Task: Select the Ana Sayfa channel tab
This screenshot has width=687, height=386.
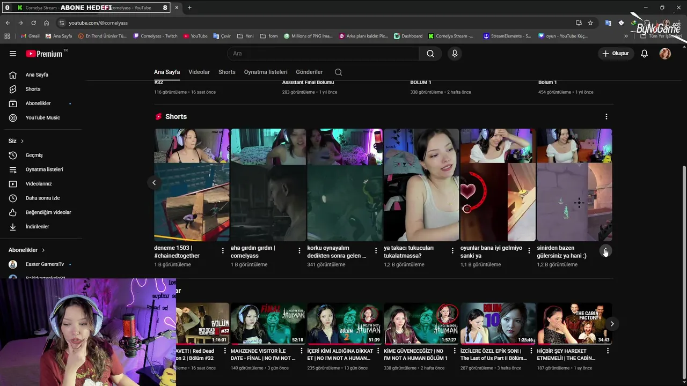Action: click(167, 72)
